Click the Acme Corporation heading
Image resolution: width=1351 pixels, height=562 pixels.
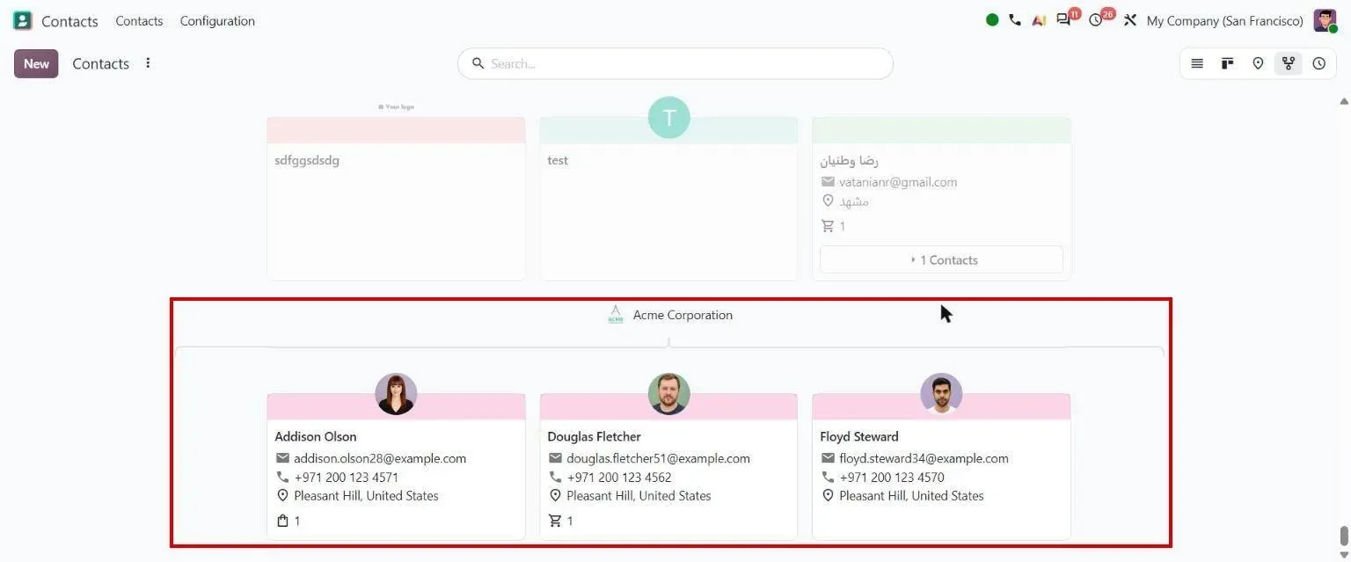683,315
